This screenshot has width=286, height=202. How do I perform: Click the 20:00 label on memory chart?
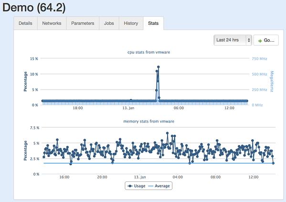[x=102, y=177]
